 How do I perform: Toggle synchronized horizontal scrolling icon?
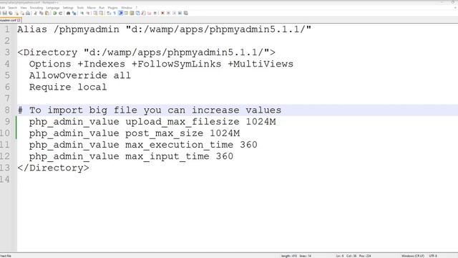tap(101, 13)
